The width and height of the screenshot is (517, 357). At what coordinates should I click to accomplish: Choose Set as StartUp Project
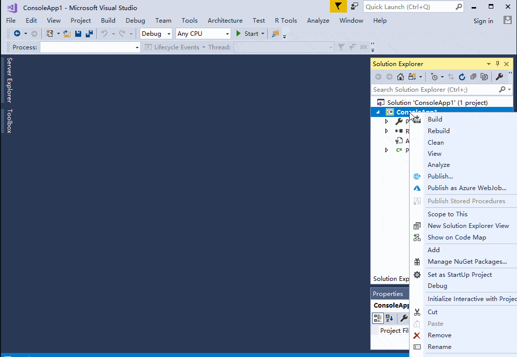tap(463, 275)
